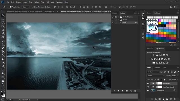Click the Opacity value field
The width and height of the screenshot is (180, 101).
(174, 76)
